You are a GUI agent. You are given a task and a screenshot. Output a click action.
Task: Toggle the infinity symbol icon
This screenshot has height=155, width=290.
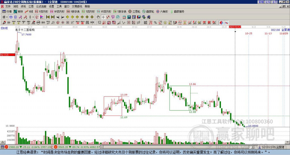click(226, 23)
